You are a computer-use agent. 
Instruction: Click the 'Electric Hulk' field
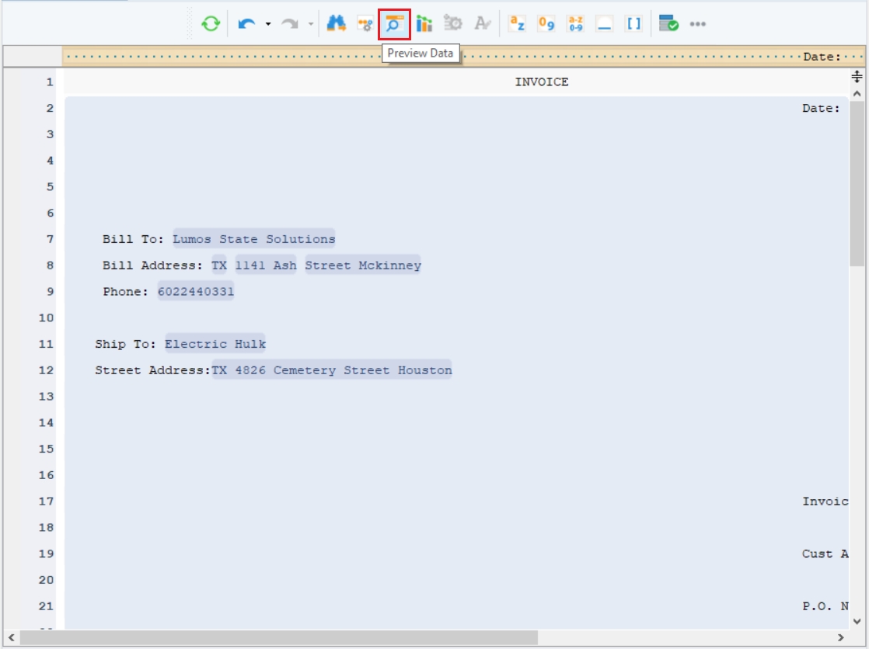pyautogui.click(x=215, y=344)
